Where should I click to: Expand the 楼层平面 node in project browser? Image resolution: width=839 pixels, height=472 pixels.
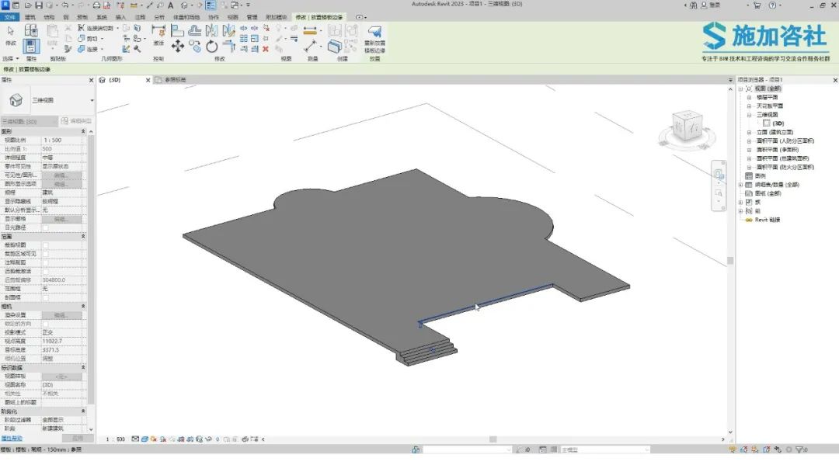pos(749,98)
